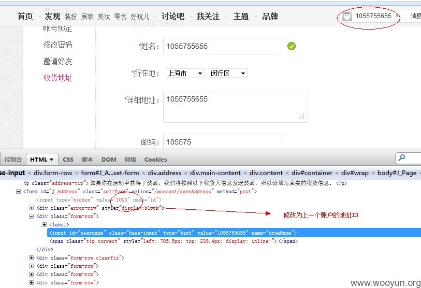Open 讨论吧 in the navigation bar
The width and height of the screenshot is (421, 288).
tap(173, 17)
